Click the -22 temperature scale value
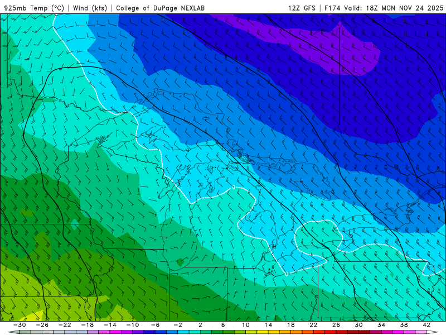 click(65, 325)
